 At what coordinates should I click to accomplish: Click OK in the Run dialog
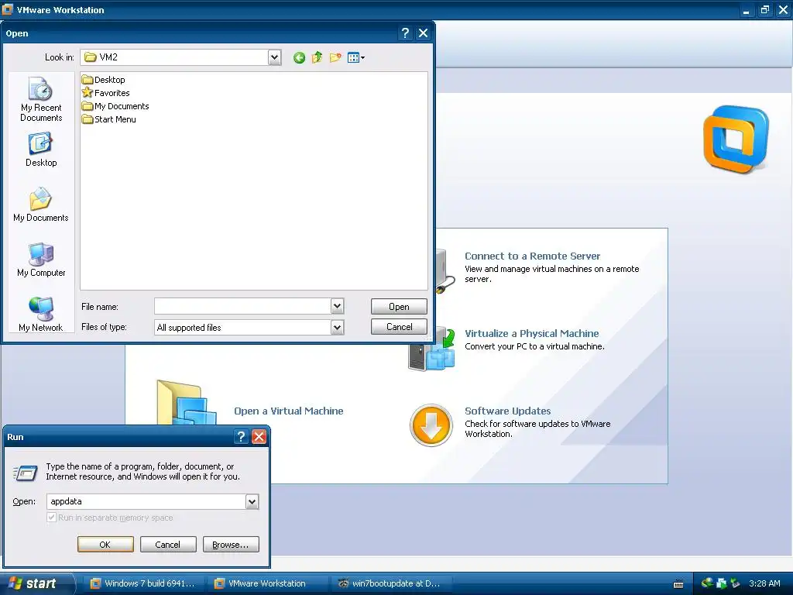tap(105, 545)
